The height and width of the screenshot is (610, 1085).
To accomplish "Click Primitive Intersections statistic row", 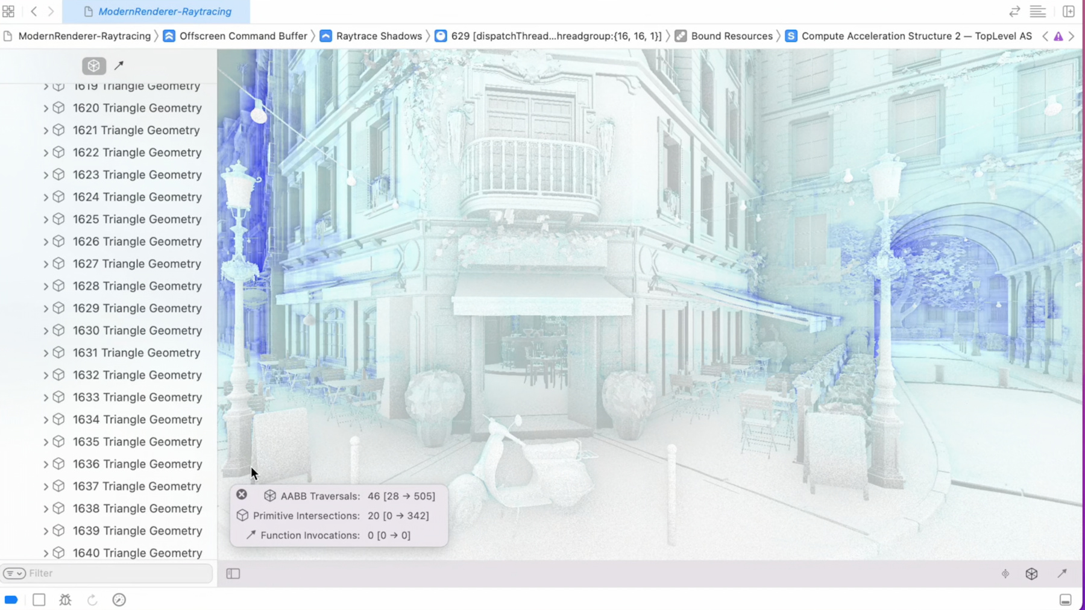I will pos(333,516).
